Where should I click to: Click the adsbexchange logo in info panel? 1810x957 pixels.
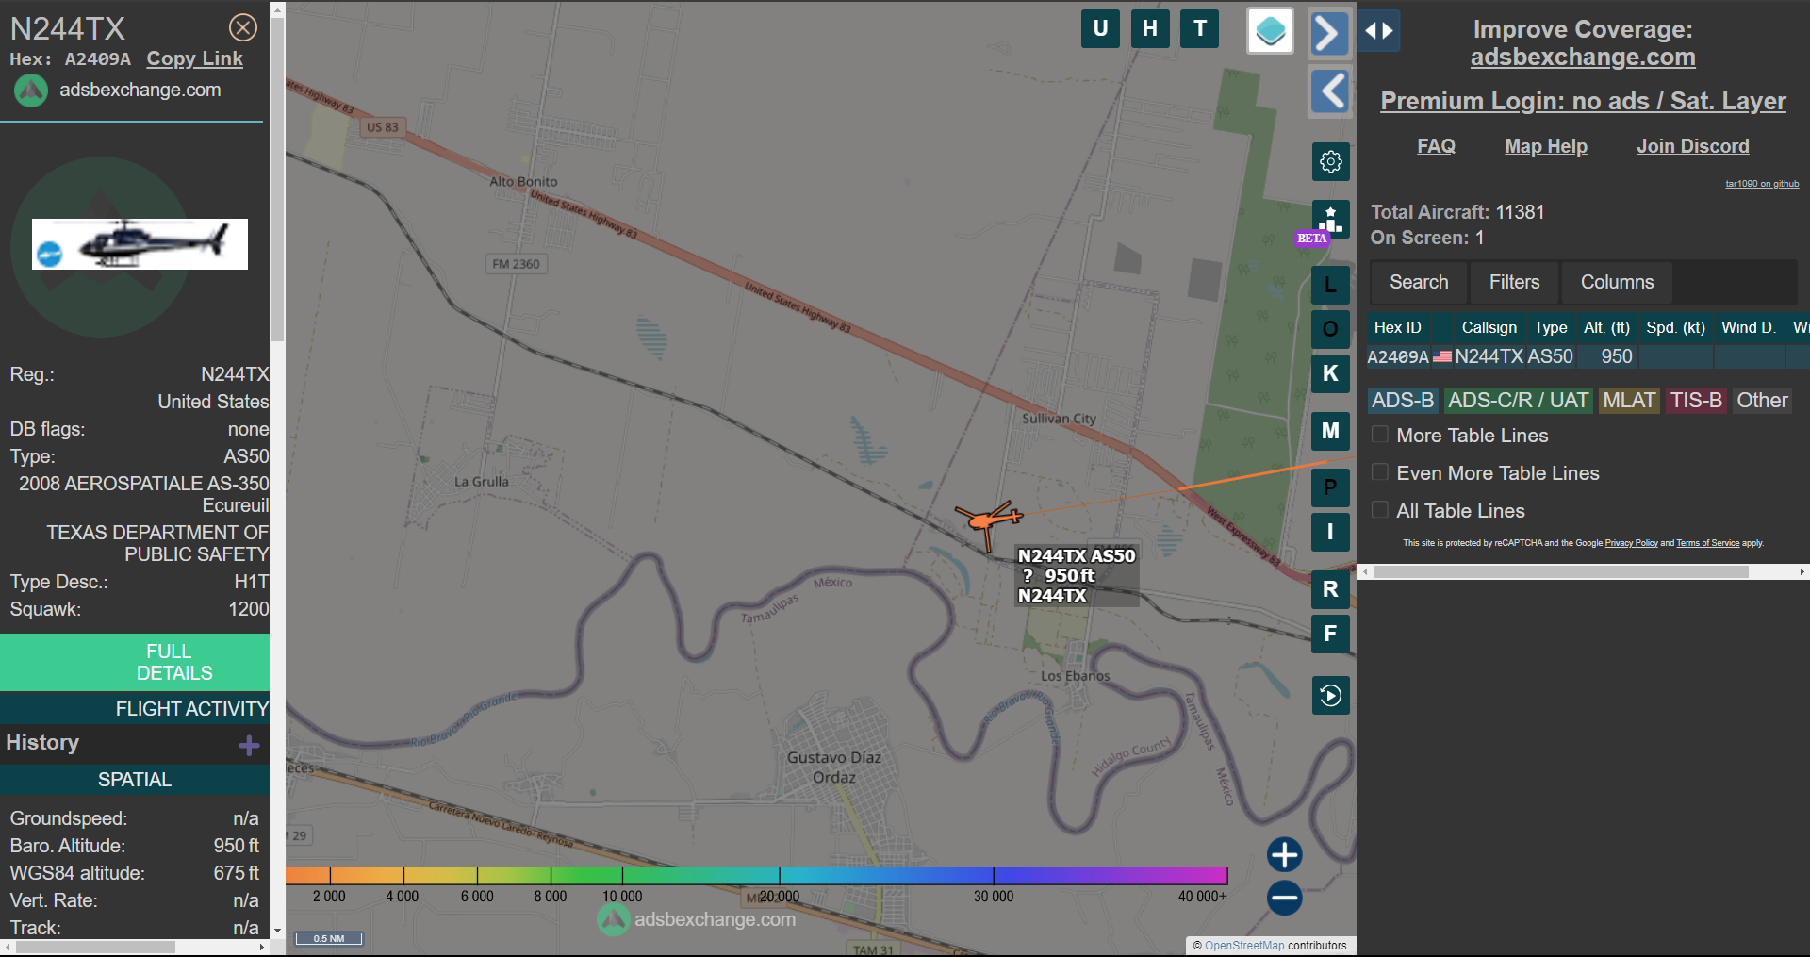click(x=31, y=91)
